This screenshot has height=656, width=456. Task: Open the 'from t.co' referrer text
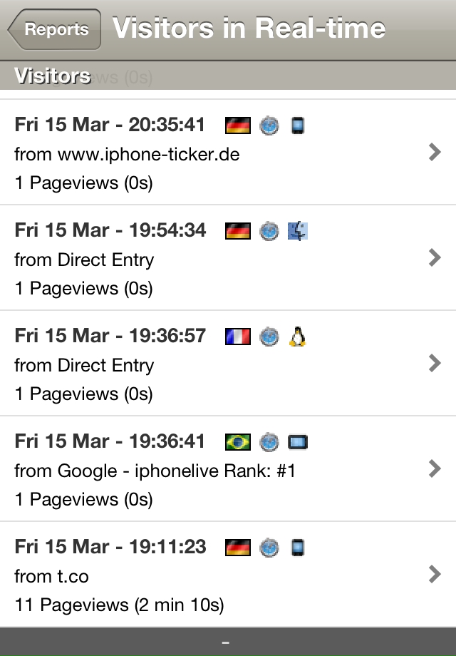[x=51, y=576]
